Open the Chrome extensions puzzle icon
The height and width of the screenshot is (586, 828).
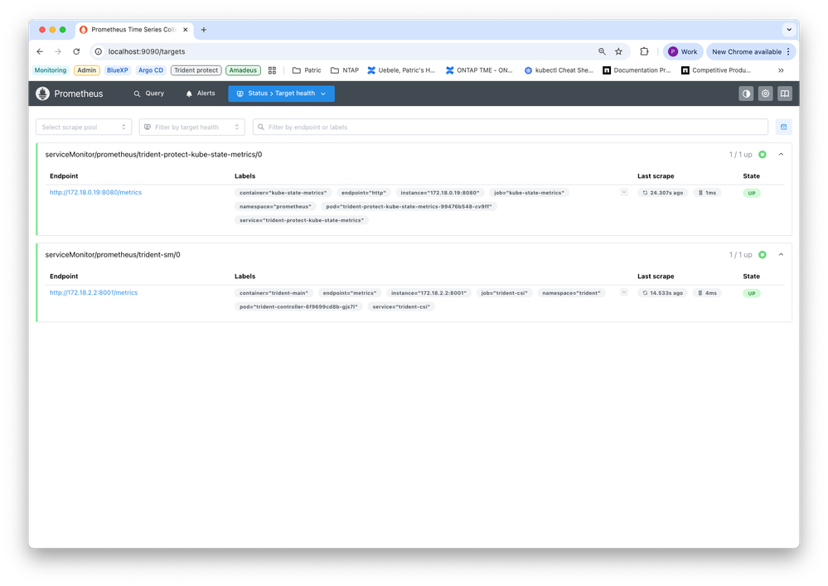tap(644, 51)
